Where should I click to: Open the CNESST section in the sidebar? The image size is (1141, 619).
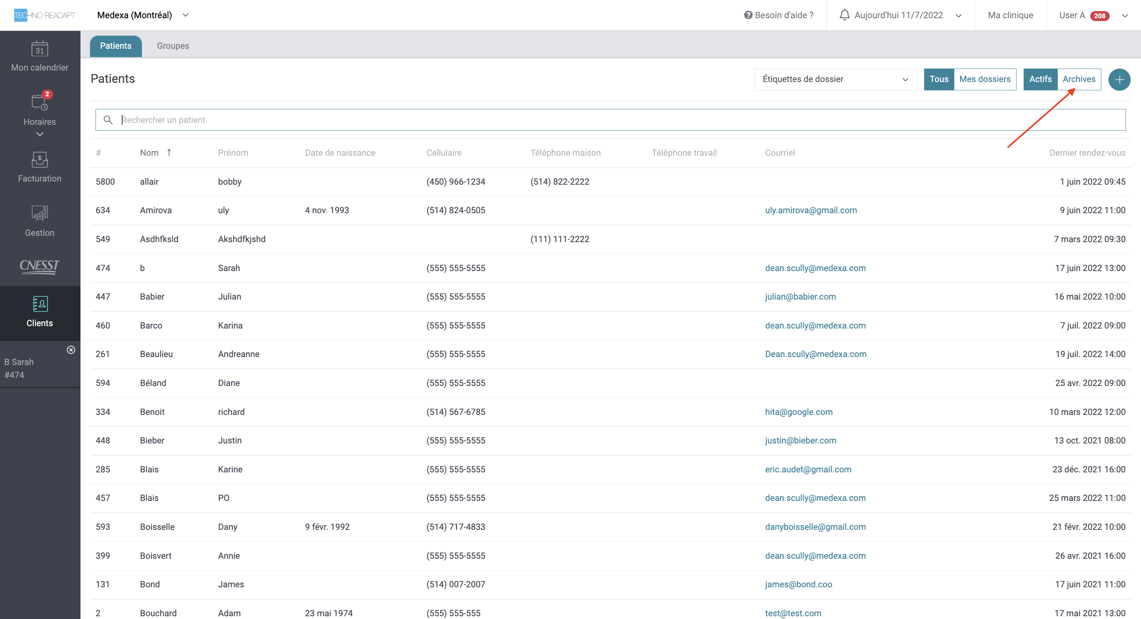coord(39,266)
